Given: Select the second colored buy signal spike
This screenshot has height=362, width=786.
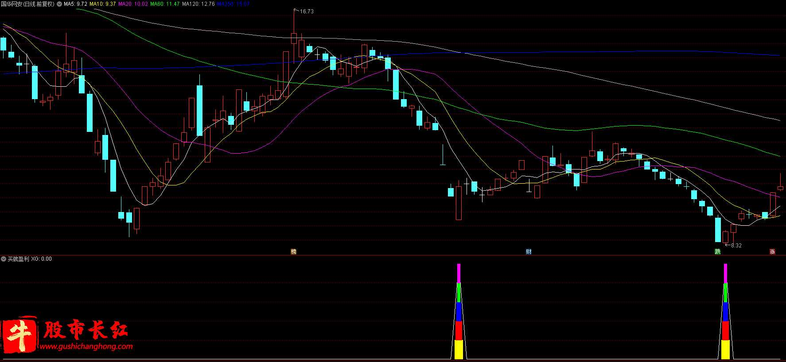Looking at the screenshot, I should pyautogui.click(x=725, y=312).
